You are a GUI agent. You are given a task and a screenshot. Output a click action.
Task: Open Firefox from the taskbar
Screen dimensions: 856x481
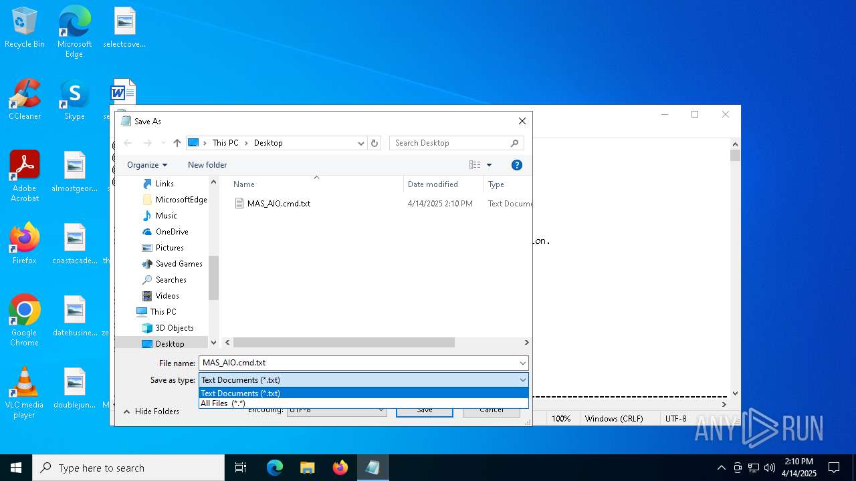340,468
